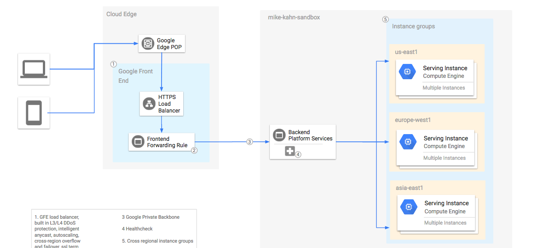Click Compute Engine text in us-east1 card
Viewport: 542px width, 248px height.
click(x=444, y=76)
